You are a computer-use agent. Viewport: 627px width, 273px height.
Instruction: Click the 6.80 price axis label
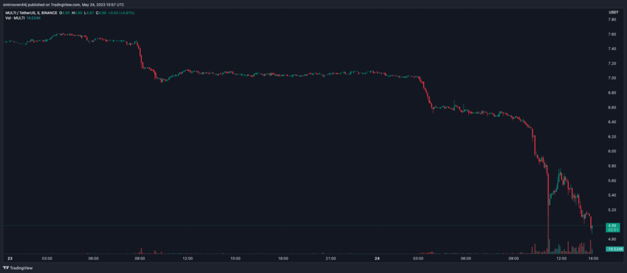tap(612, 93)
